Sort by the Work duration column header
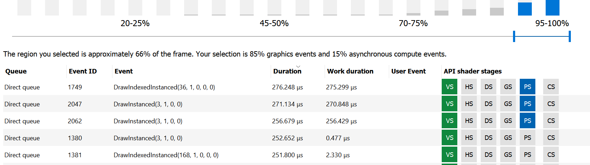This screenshot has height=165, width=590. [350, 71]
